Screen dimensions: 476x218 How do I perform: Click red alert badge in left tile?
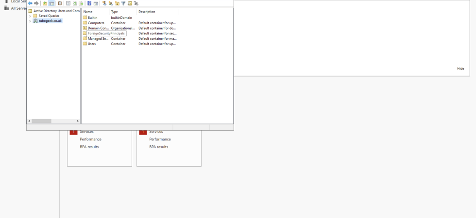point(73,132)
